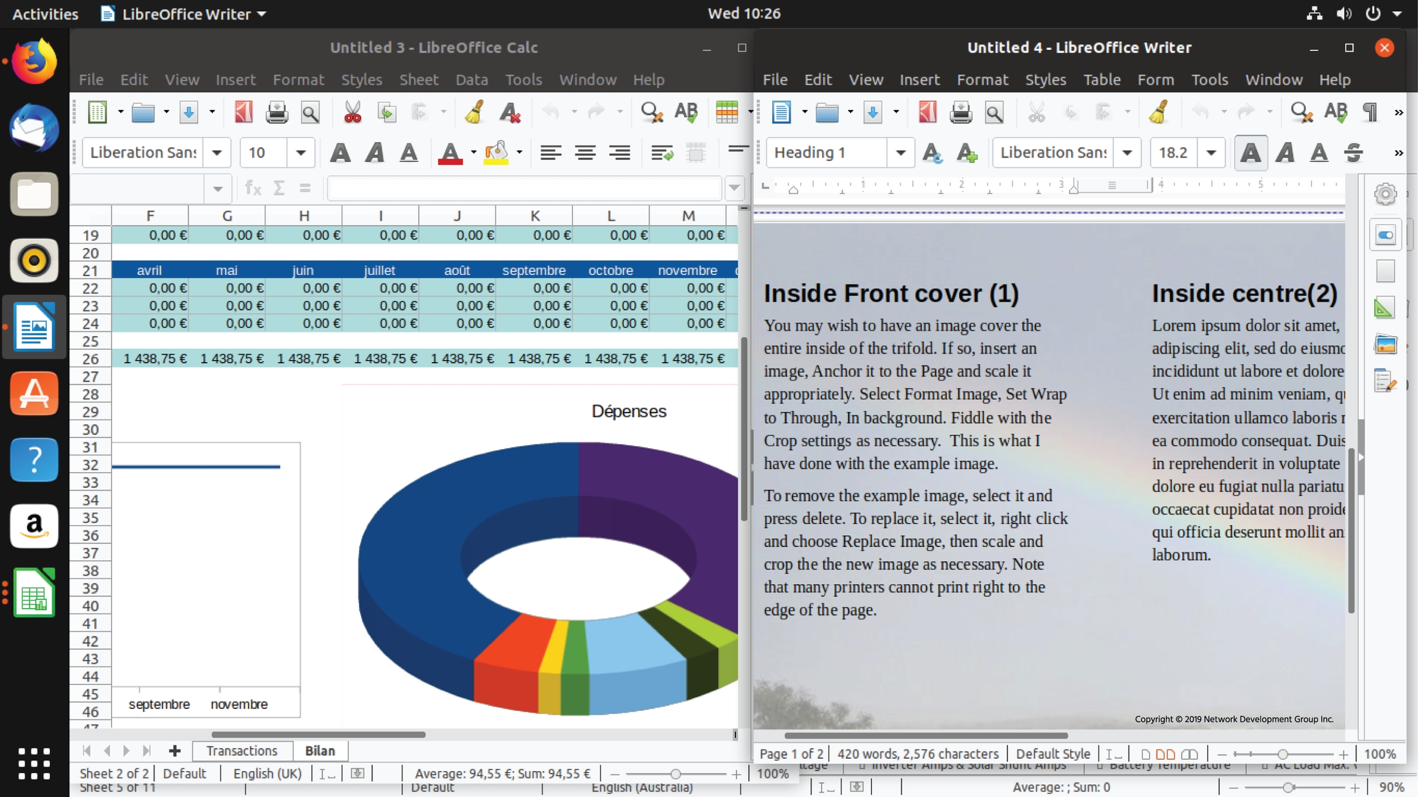Click the Cut scissors icon in Calc
1418x797 pixels.
tap(352, 113)
